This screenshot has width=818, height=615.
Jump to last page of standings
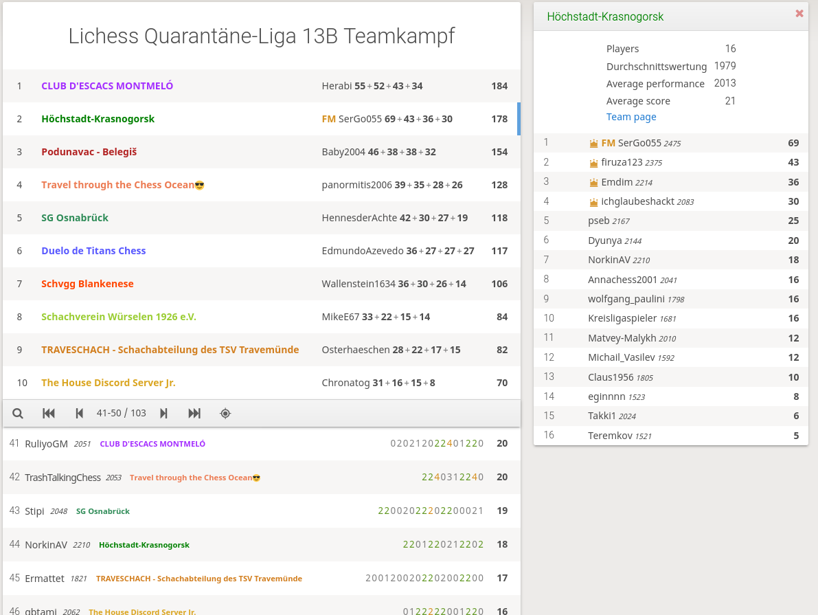pos(194,414)
